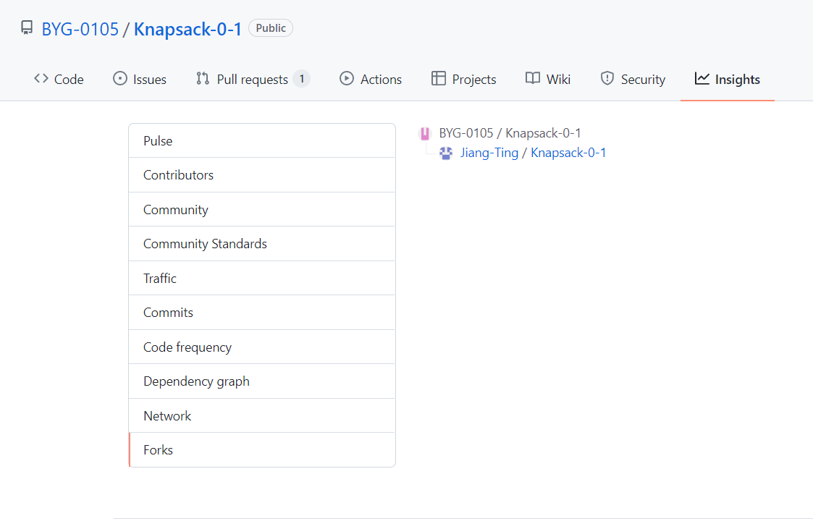The height and width of the screenshot is (529, 813).
Task: Open Traffic insights
Action: click(262, 278)
